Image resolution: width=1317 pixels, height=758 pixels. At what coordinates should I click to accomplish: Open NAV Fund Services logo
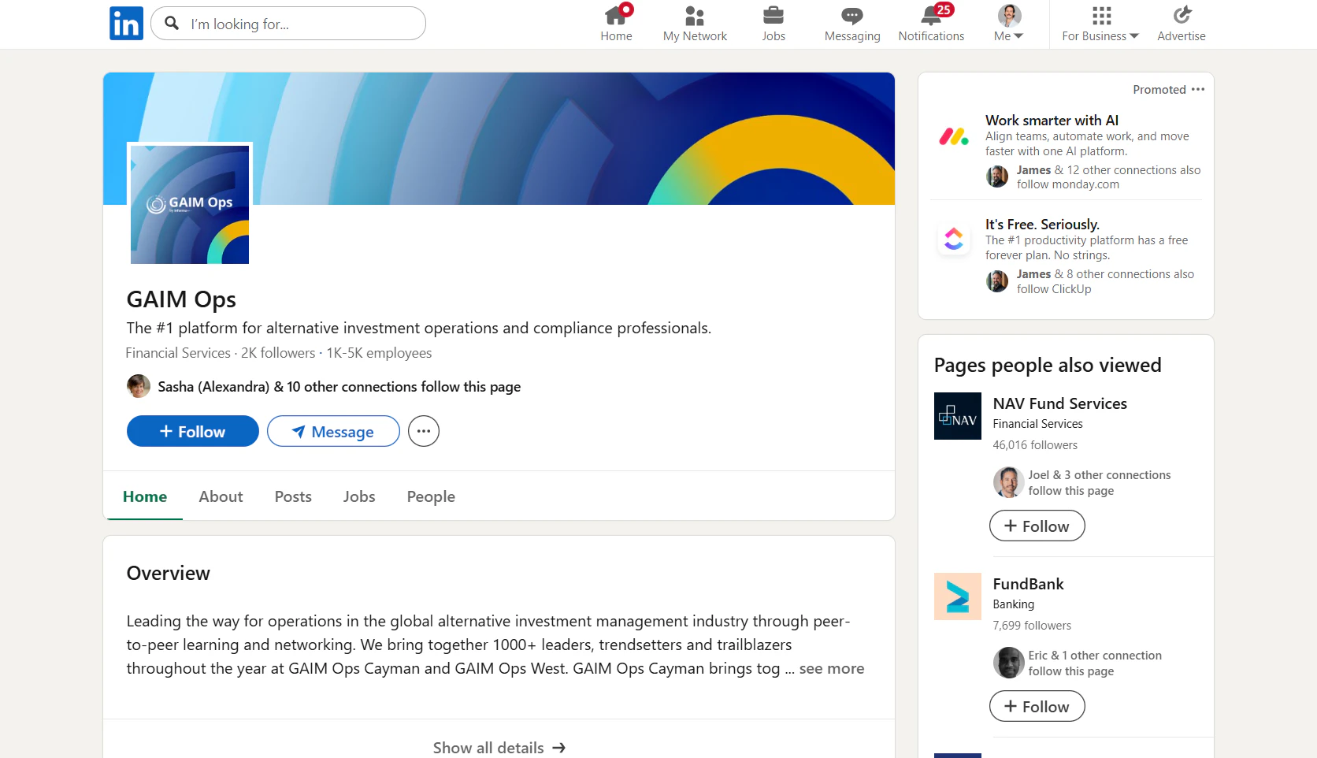958,416
